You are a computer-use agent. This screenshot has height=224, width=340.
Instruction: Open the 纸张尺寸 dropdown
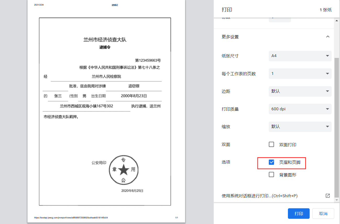[300, 56]
